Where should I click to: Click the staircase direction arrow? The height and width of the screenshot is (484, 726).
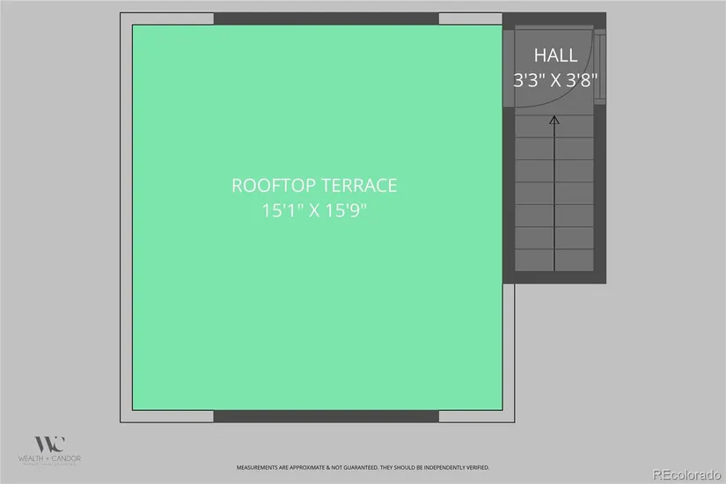[554, 194]
